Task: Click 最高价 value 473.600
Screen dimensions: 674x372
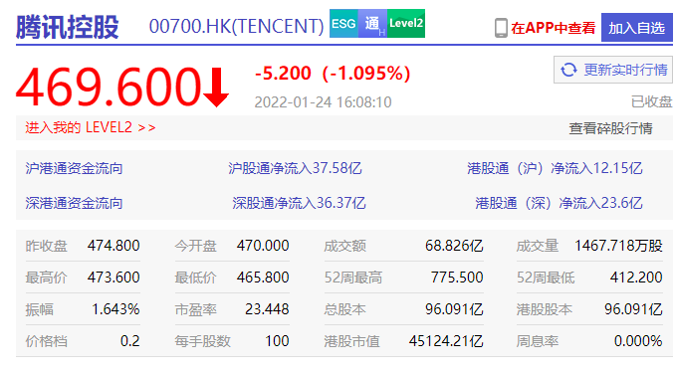Action: pyautogui.click(x=113, y=278)
